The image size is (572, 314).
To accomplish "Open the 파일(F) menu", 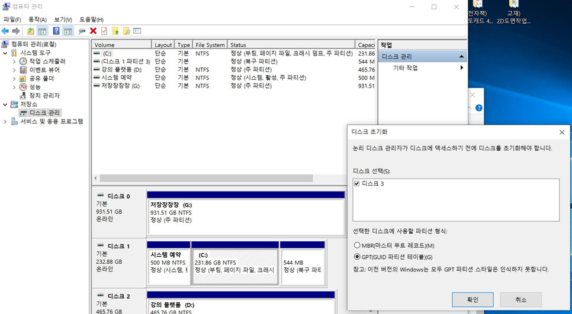I will point(12,20).
